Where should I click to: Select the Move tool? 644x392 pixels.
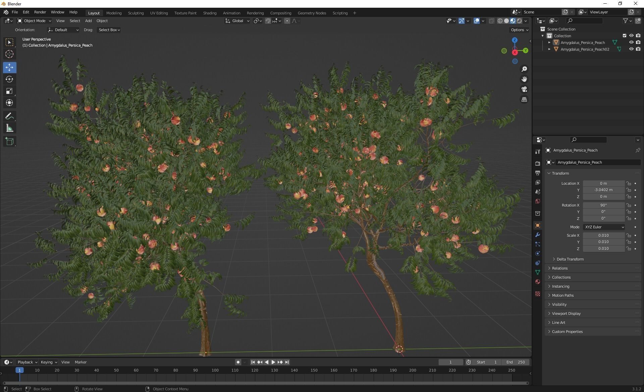pos(9,67)
